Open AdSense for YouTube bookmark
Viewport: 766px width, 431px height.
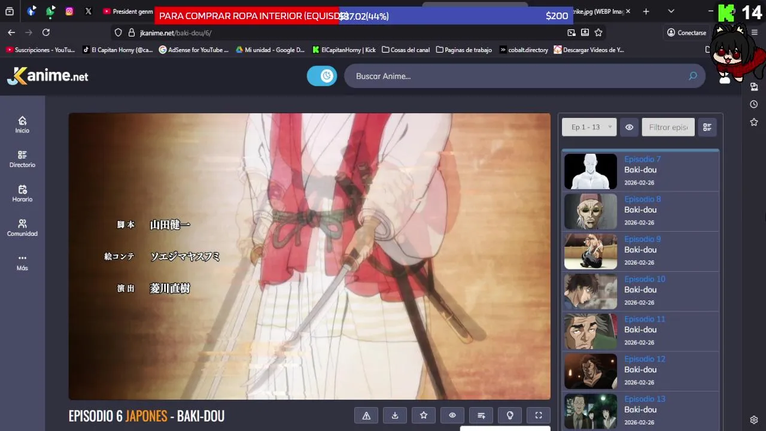click(x=194, y=50)
